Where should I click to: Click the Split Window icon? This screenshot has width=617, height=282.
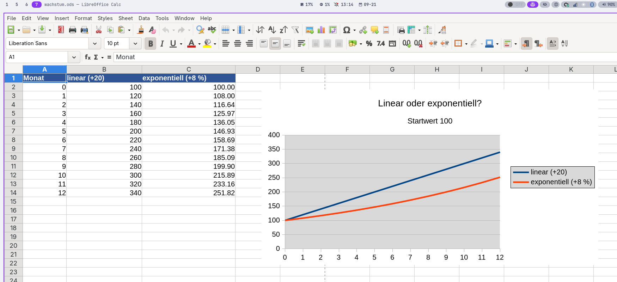point(428,30)
